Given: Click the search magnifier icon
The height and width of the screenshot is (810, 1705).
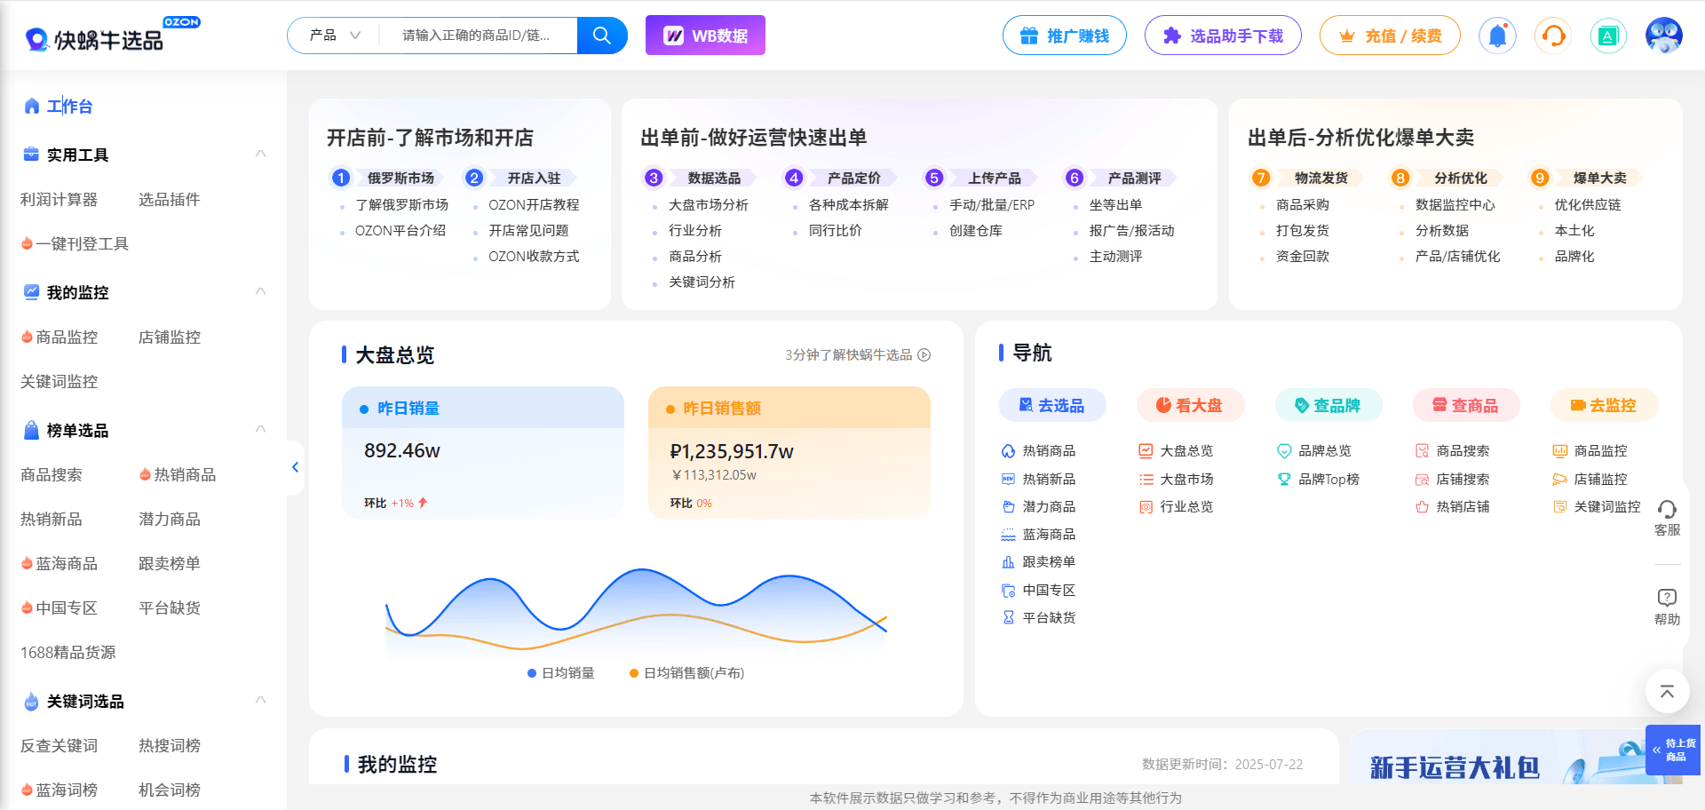Looking at the screenshot, I should pos(601,35).
